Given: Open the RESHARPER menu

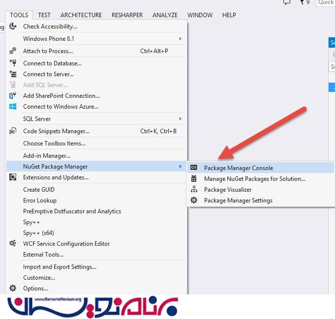Looking at the screenshot, I should coord(127,15).
